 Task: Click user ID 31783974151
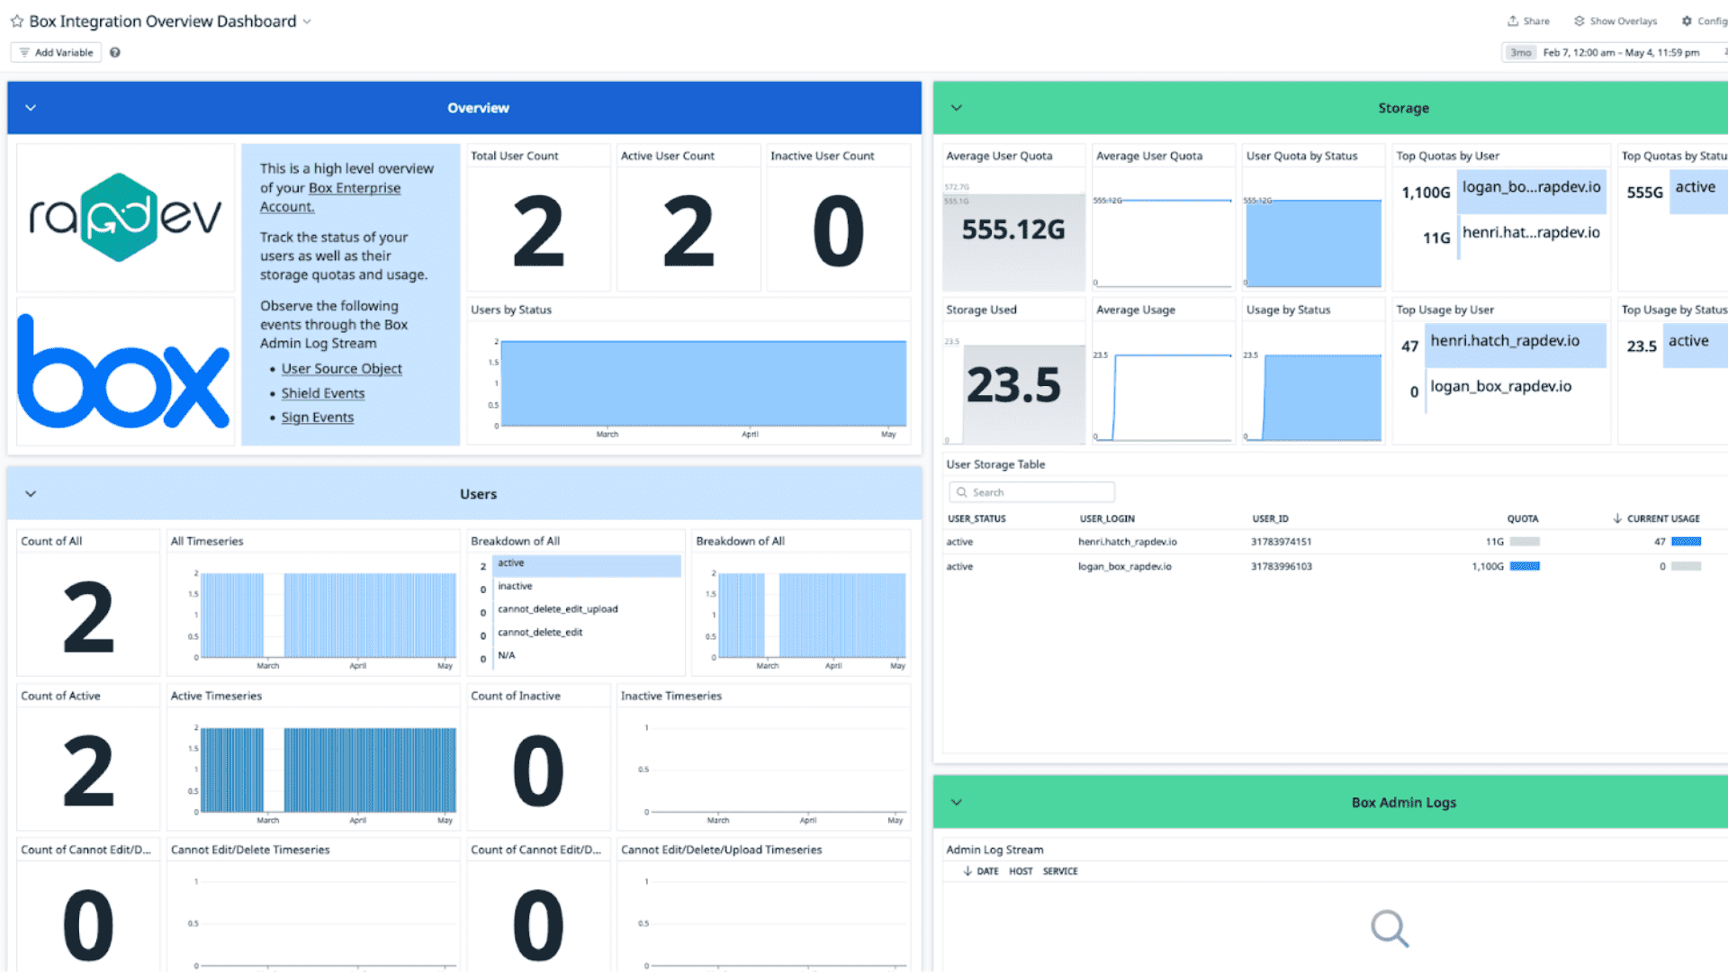click(1281, 542)
